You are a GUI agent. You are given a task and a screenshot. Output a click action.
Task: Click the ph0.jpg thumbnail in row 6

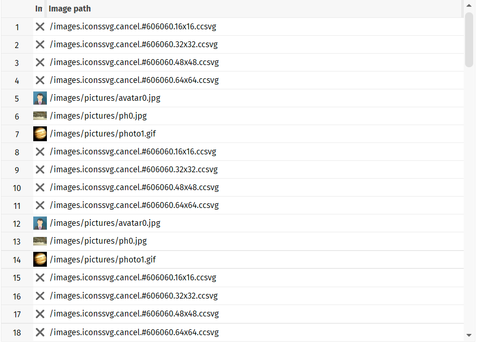point(40,116)
